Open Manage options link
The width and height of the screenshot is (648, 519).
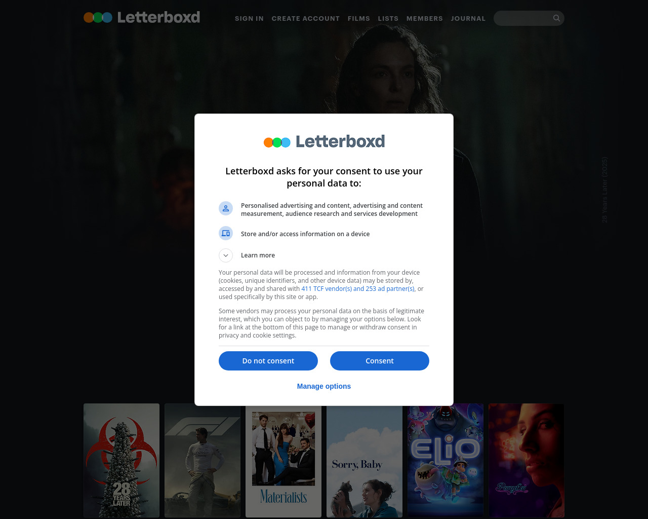pyautogui.click(x=324, y=386)
